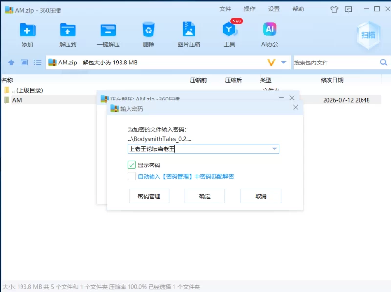Click the date 2026-07-12 20:48 cell
Image resolution: width=391 pixels, height=292 pixels.
coord(346,100)
